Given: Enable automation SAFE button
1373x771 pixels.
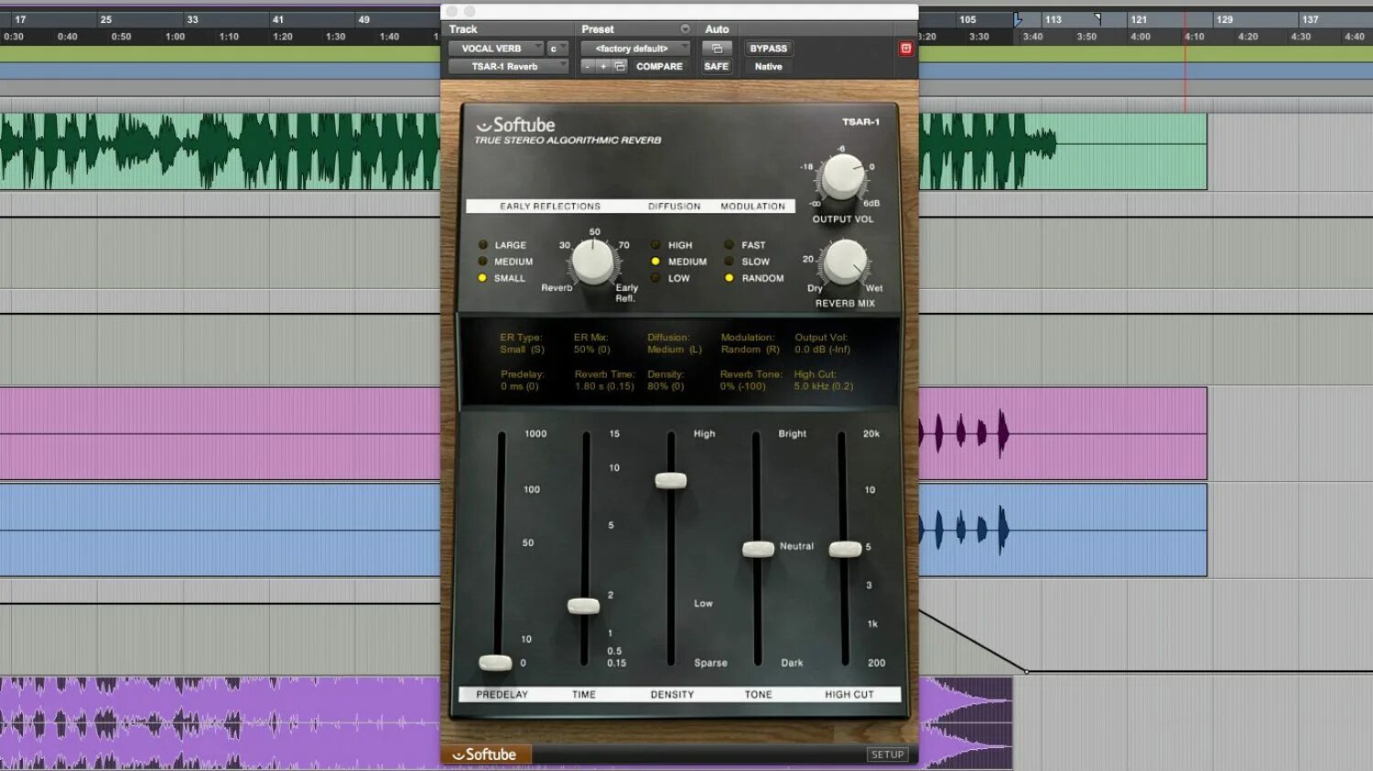Looking at the screenshot, I should (x=717, y=67).
